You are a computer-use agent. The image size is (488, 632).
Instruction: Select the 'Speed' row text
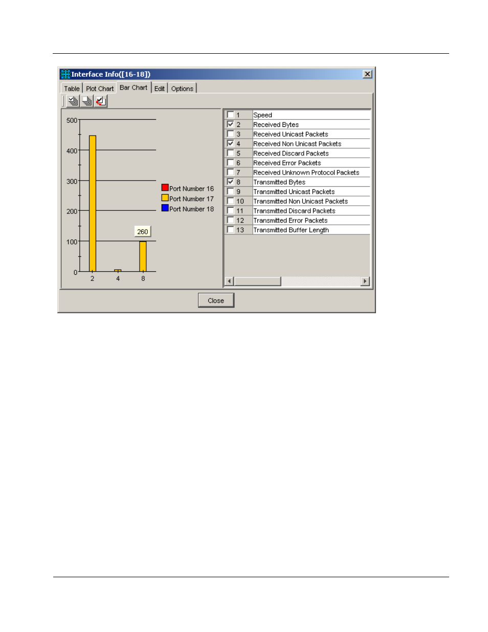(263, 115)
